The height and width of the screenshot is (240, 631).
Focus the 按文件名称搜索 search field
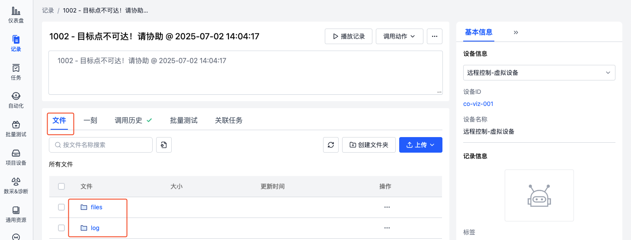point(101,145)
